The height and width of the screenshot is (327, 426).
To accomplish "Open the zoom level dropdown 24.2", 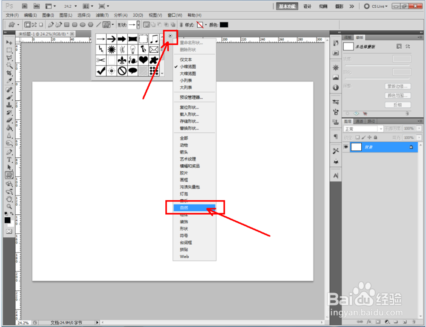I will [x=75, y=6].
